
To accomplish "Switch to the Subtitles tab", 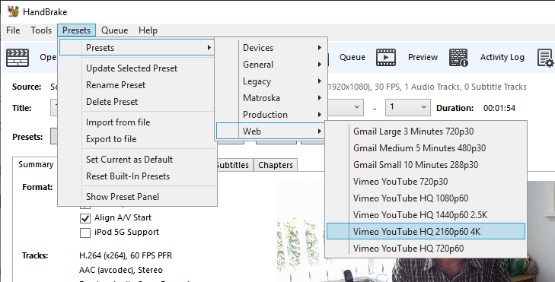I will click(234, 165).
